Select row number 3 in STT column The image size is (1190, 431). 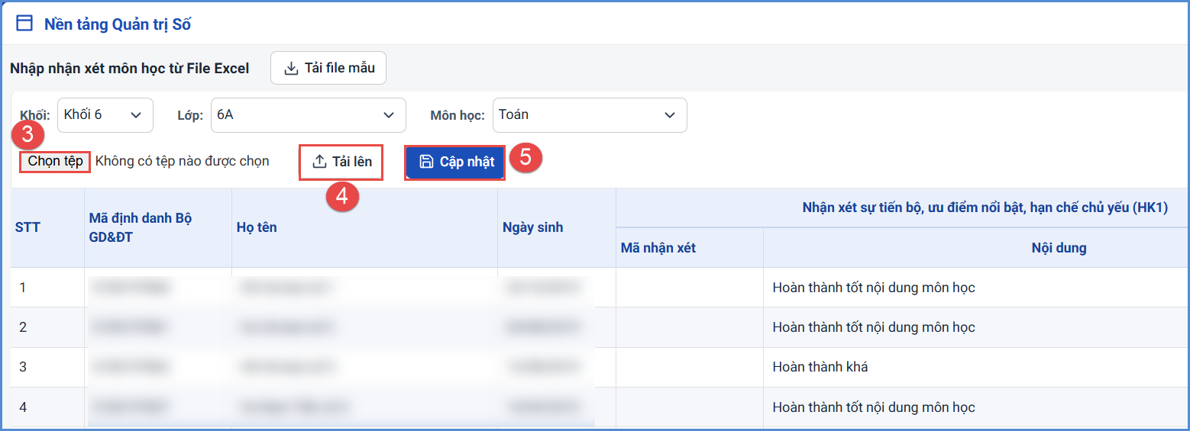[23, 367]
